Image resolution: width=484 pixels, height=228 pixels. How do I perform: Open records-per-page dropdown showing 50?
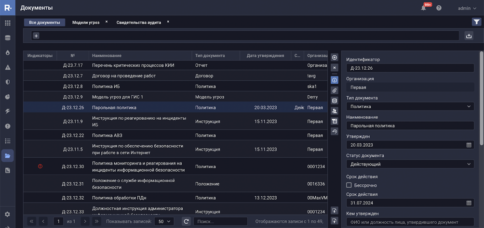point(163,221)
